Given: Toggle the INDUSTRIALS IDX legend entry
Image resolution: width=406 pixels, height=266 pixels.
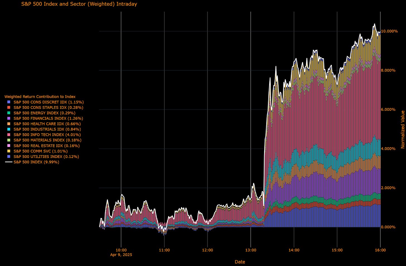Looking at the screenshot, I should pos(44,129).
